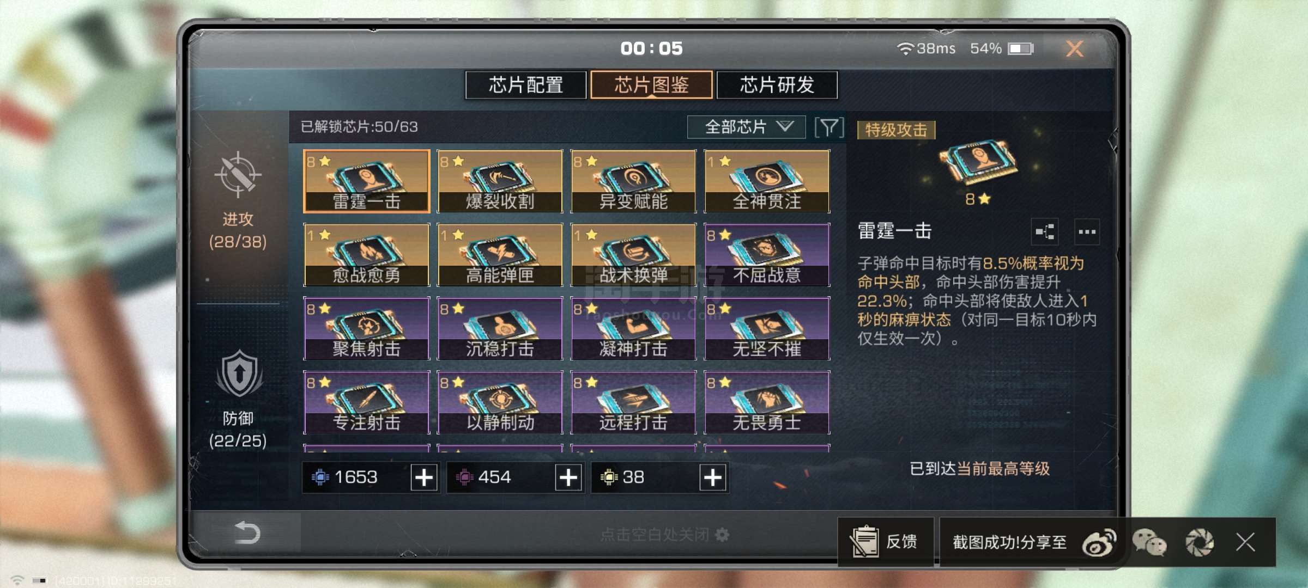Select the 不屈战意 chip card
Screen dimensions: 1308x588
767,255
